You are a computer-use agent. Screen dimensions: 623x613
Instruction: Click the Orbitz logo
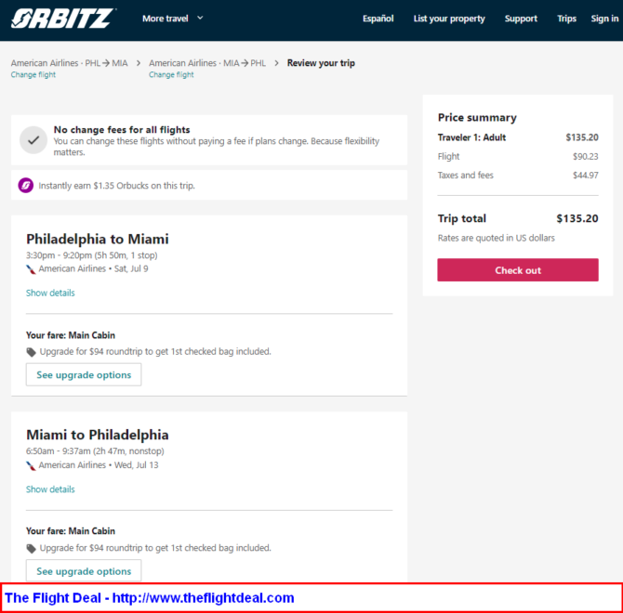click(x=63, y=19)
